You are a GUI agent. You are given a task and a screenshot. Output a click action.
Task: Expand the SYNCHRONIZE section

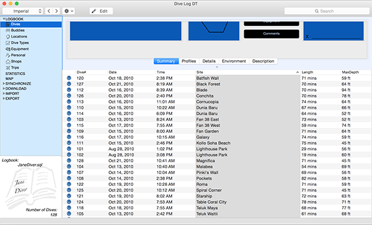click(x=4, y=84)
